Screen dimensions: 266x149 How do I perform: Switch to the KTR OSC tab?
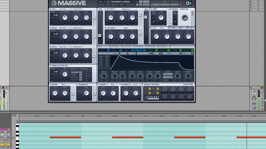pos(115,47)
